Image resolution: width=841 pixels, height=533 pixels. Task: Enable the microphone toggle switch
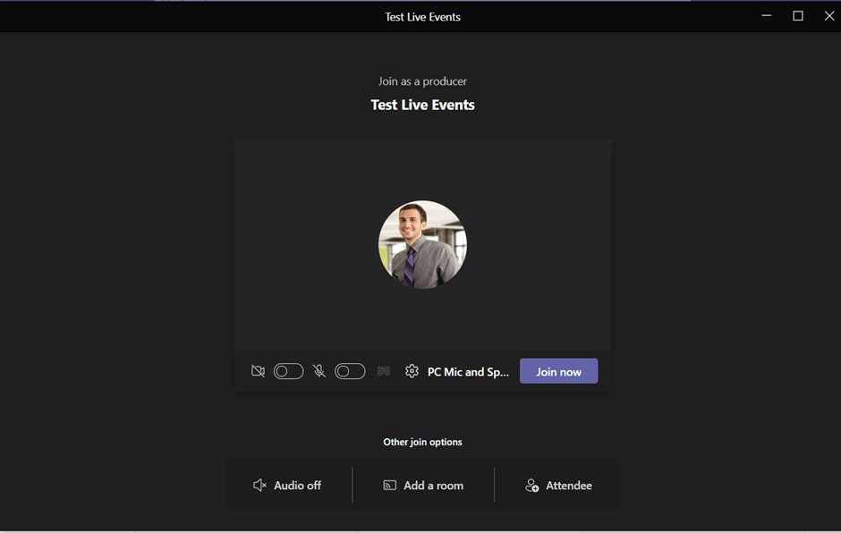[x=350, y=371]
